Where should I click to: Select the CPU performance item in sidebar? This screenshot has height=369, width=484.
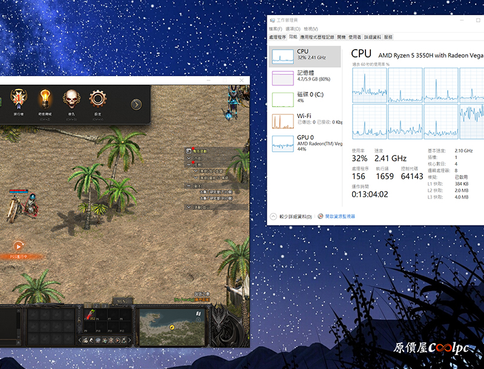305,56
